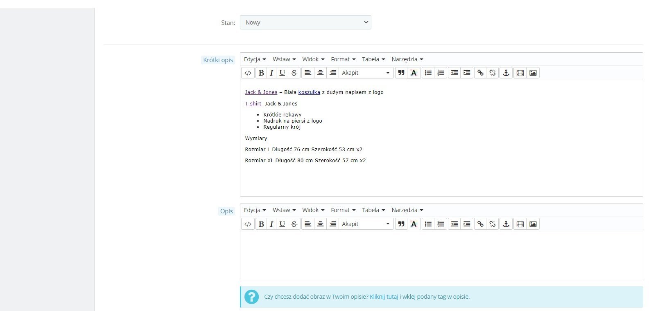Open source code view in Krótki opis editor

tap(248, 73)
